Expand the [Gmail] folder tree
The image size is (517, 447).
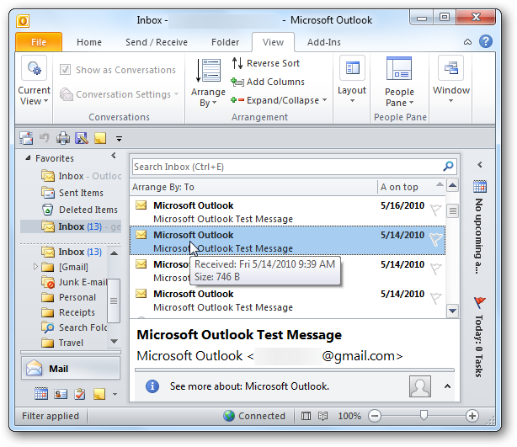pos(35,266)
